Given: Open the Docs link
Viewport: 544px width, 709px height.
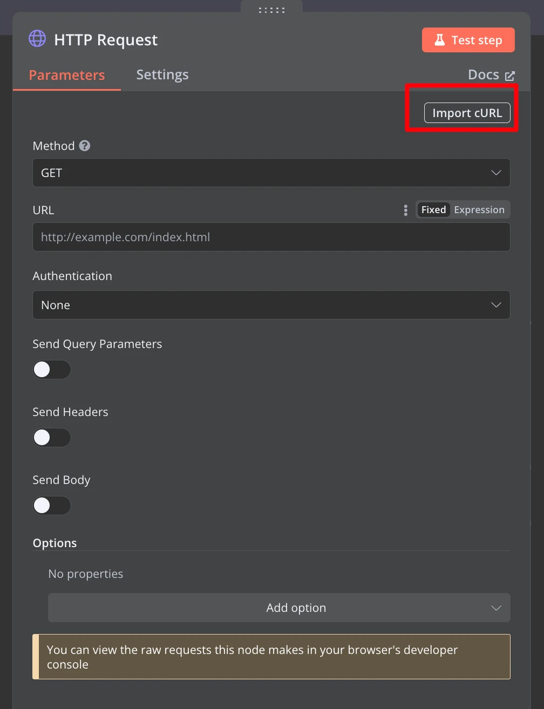Looking at the screenshot, I should (x=484, y=74).
